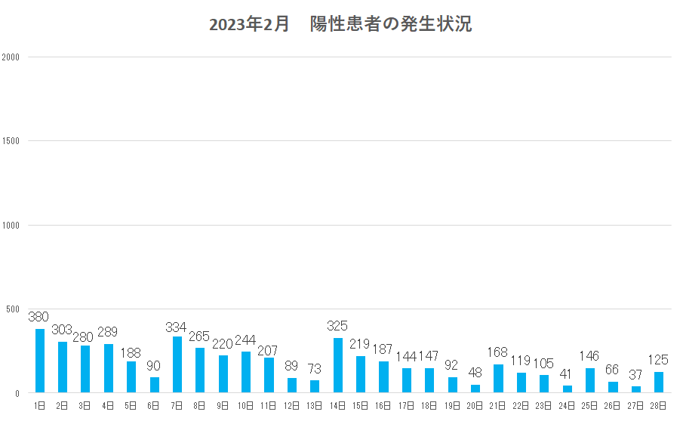Click the x-axis label 9日
Screen dimensions: 683x421
click(x=222, y=406)
